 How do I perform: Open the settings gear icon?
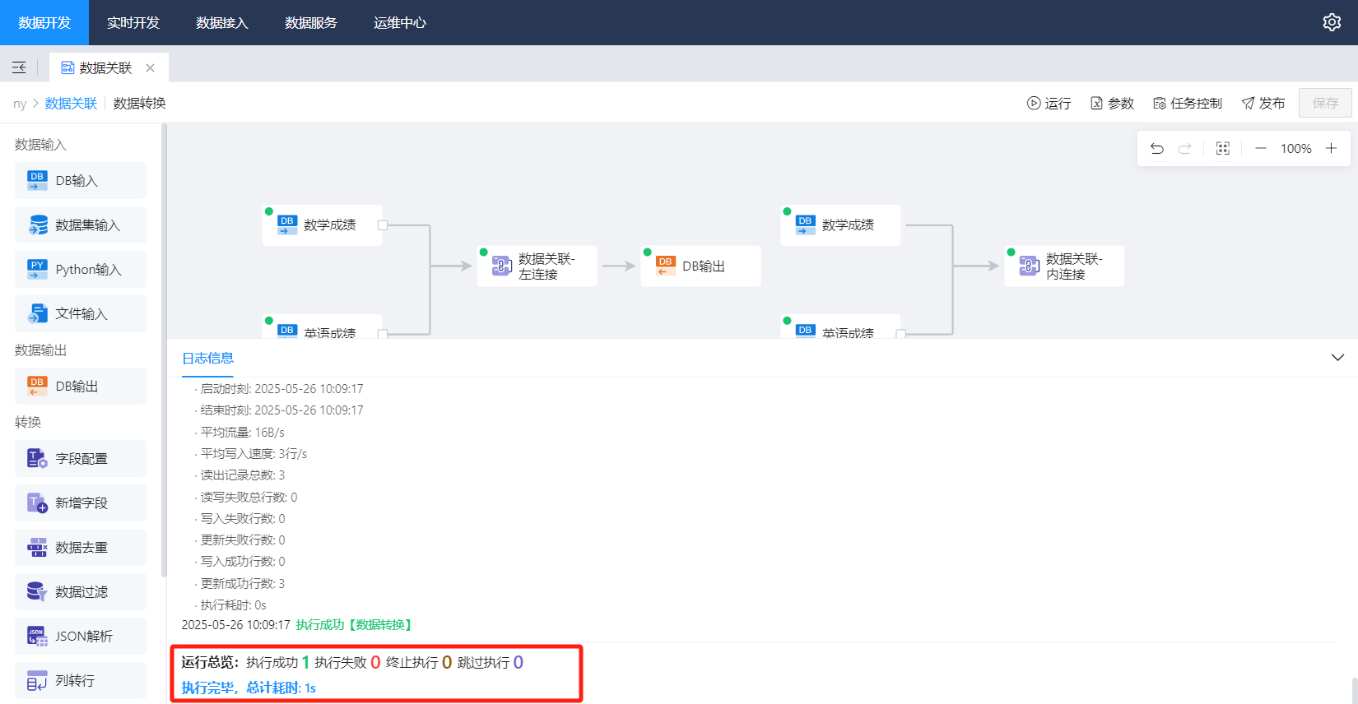1332,22
